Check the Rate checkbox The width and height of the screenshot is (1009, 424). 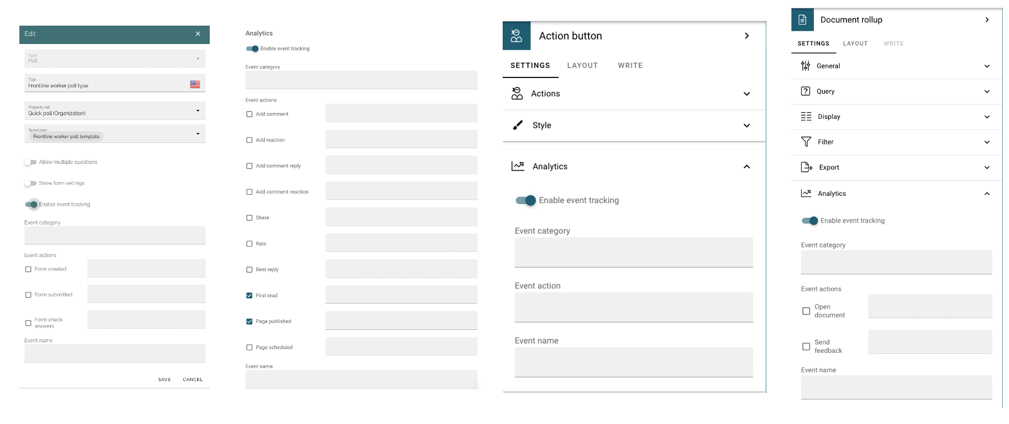(x=250, y=244)
